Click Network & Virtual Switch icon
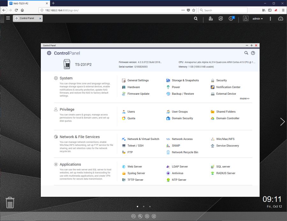Image resolution: width=287 pixels, height=221 pixels. pos(124,139)
